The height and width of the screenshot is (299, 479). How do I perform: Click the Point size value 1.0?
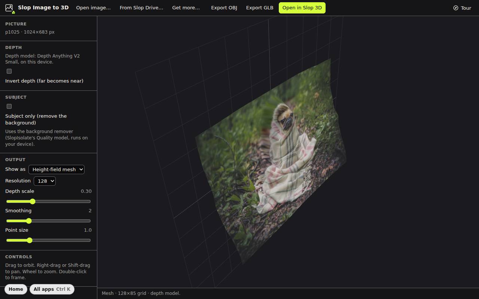point(88,230)
